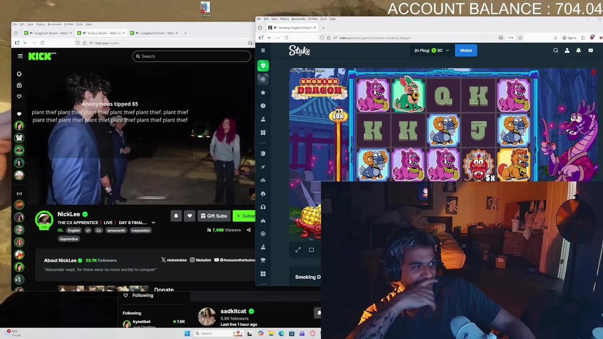Image resolution: width=603 pixels, height=339 pixels.
Task: Click the Kick logo
Action: [41, 56]
